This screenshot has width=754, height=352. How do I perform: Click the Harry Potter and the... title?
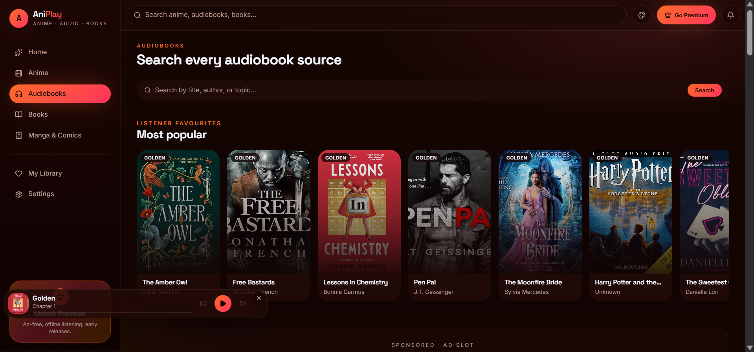pos(628,282)
